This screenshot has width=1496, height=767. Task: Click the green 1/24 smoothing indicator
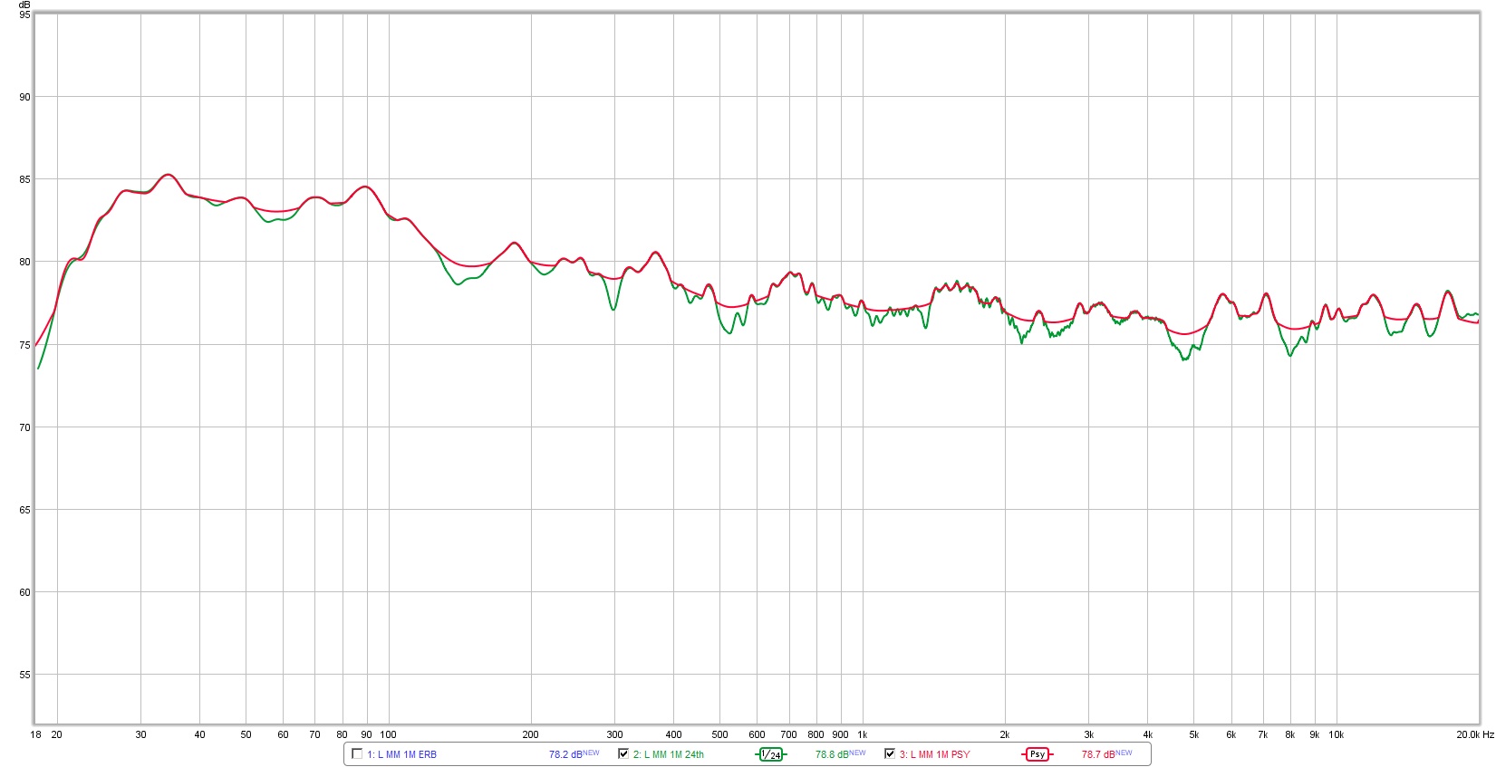coord(771,754)
